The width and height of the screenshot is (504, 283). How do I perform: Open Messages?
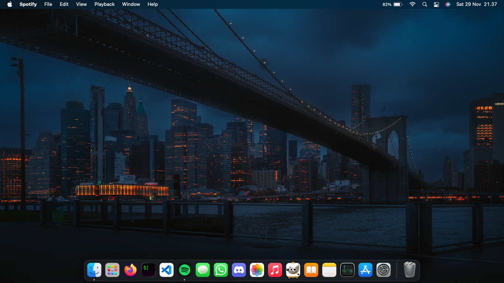[203, 270]
